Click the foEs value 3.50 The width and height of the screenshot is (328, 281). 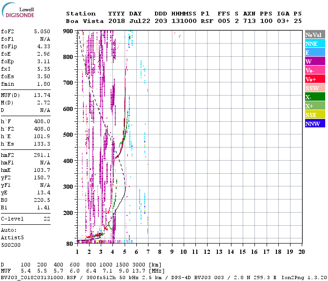coord(44,76)
